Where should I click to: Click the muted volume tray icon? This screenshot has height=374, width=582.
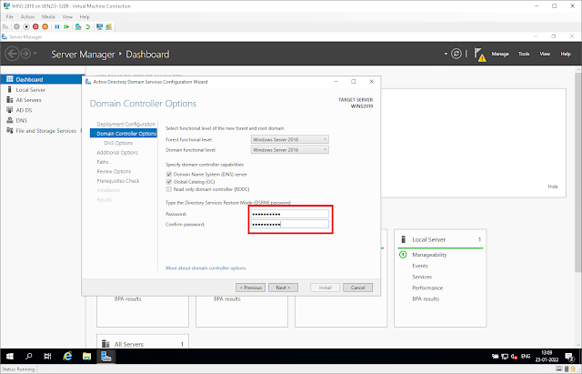(514, 357)
